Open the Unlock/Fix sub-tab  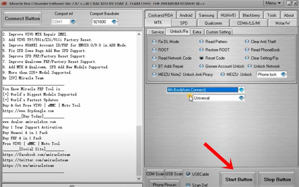click(179, 31)
